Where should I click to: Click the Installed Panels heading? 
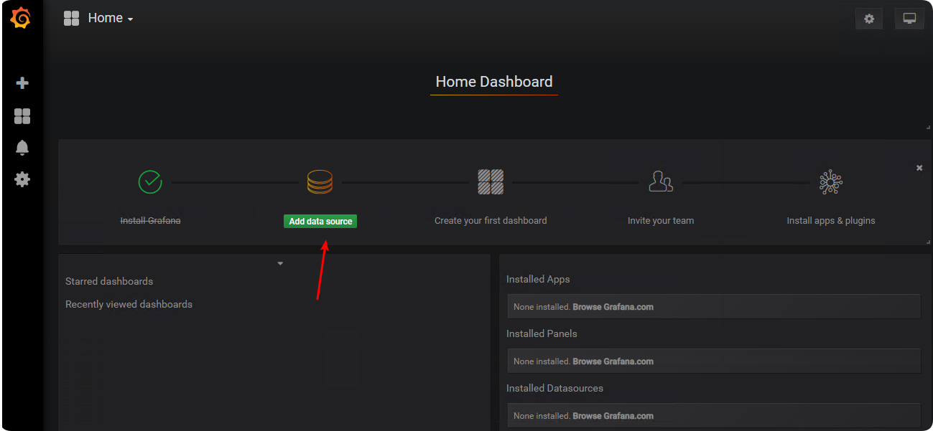click(x=542, y=333)
